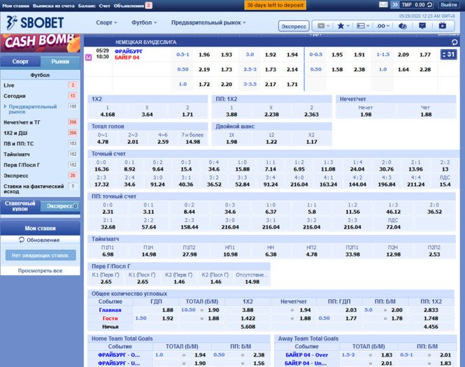Select Live in the Футбол sidebar list

9,85
